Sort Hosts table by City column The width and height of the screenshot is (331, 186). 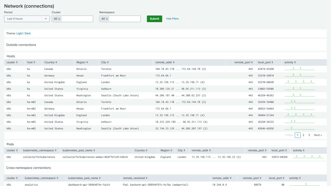point(105,62)
